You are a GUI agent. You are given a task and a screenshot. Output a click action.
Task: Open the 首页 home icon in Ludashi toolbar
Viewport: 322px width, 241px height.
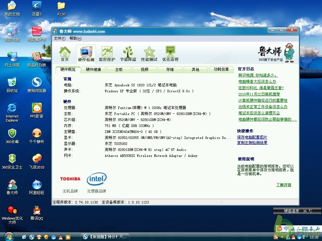[65, 53]
